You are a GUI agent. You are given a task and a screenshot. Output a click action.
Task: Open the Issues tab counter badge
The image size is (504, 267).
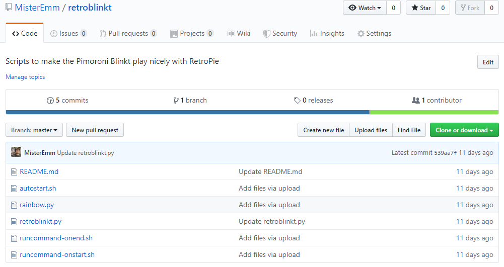[x=84, y=33]
